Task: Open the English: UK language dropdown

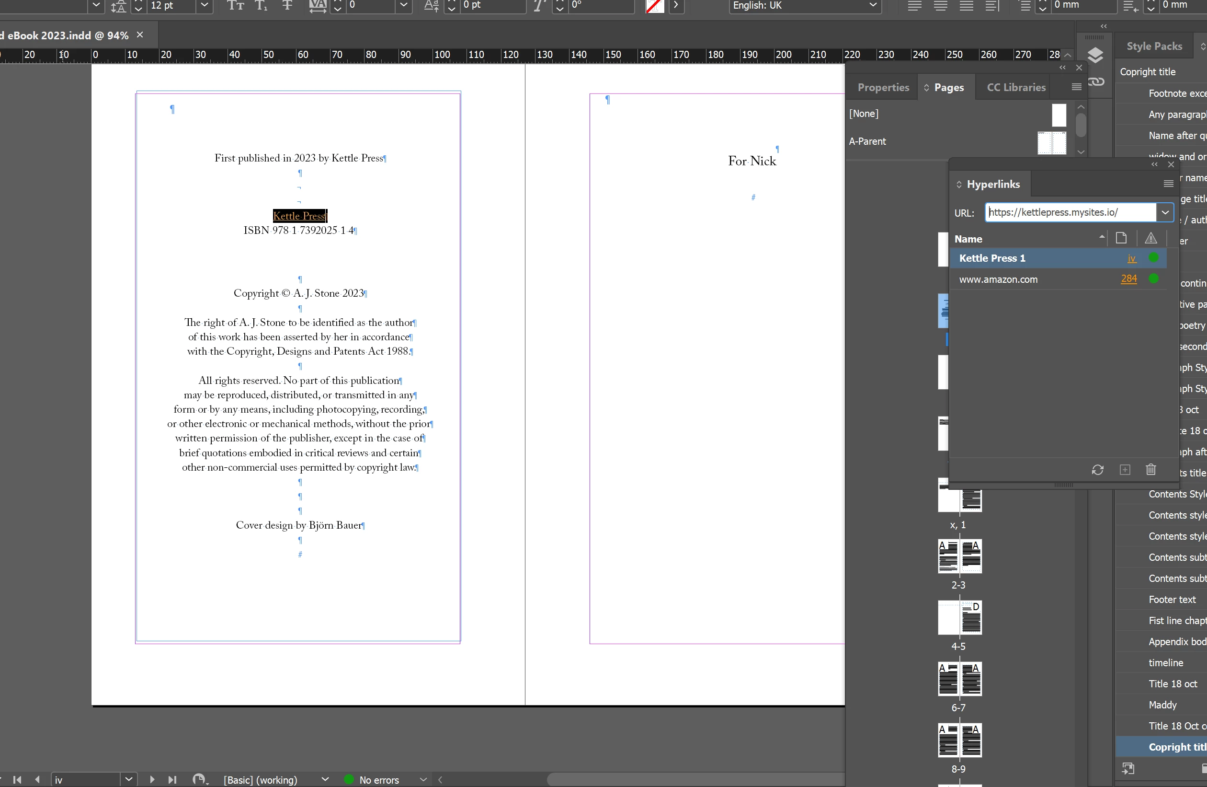Action: (872, 6)
